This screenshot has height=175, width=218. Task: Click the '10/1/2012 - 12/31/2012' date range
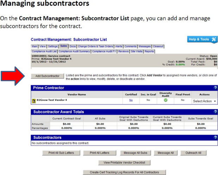(49, 62)
